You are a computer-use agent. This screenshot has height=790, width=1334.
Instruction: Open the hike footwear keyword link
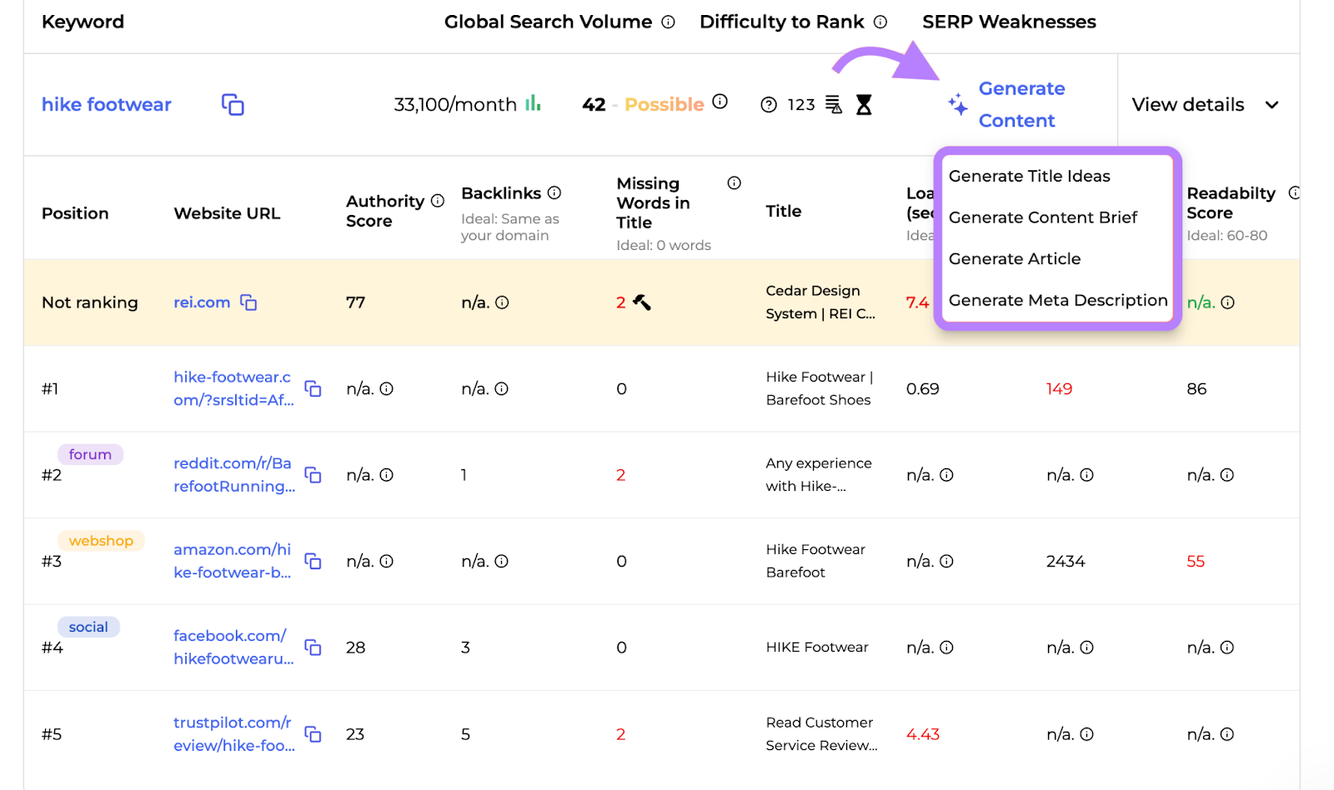107,105
